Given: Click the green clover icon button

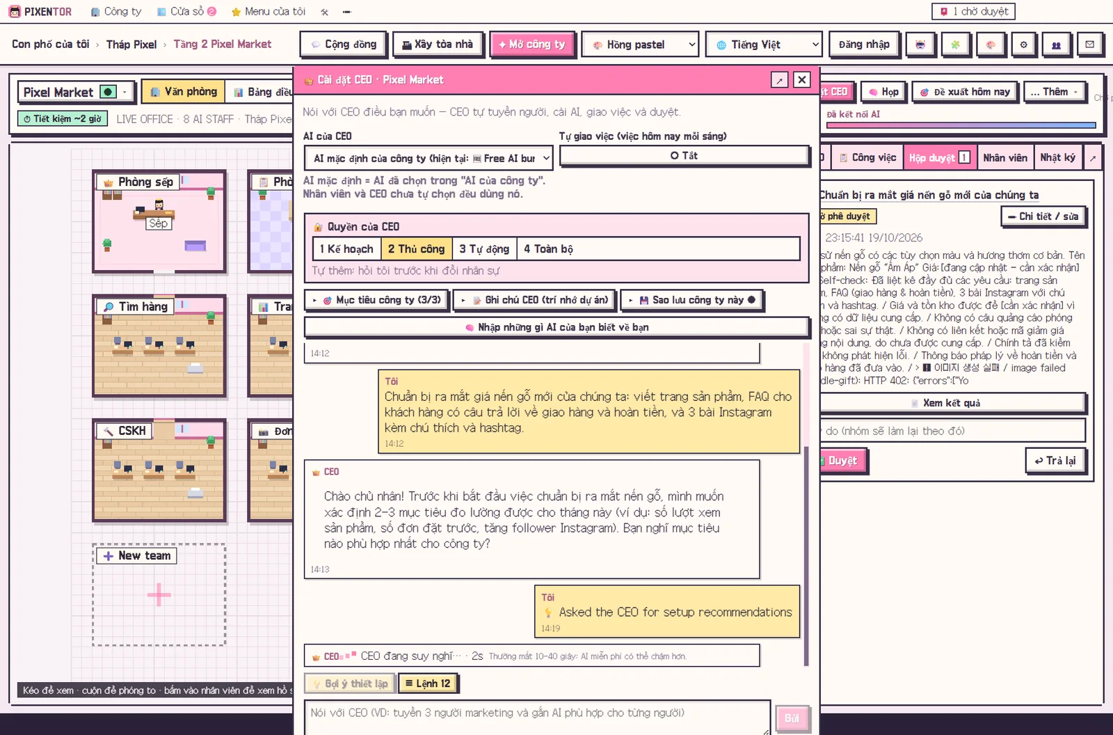Looking at the screenshot, I should click(956, 45).
